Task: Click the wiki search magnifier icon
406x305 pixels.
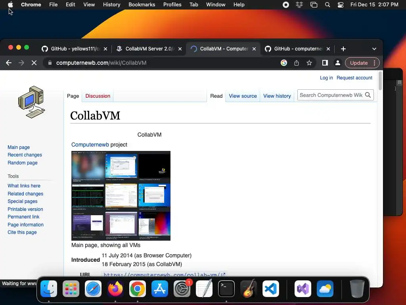Action: [368, 95]
